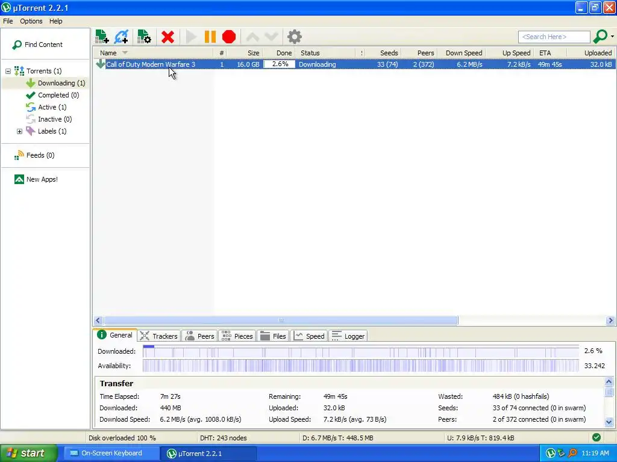Sort by the Status column header
This screenshot has height=462, width=617.
click(x=325, y=53)
